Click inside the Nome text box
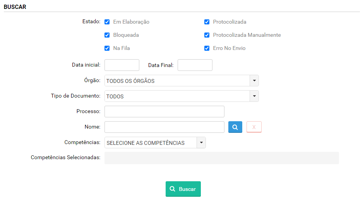The height and width of the screenshot is (201, 363). coord(164,127)
